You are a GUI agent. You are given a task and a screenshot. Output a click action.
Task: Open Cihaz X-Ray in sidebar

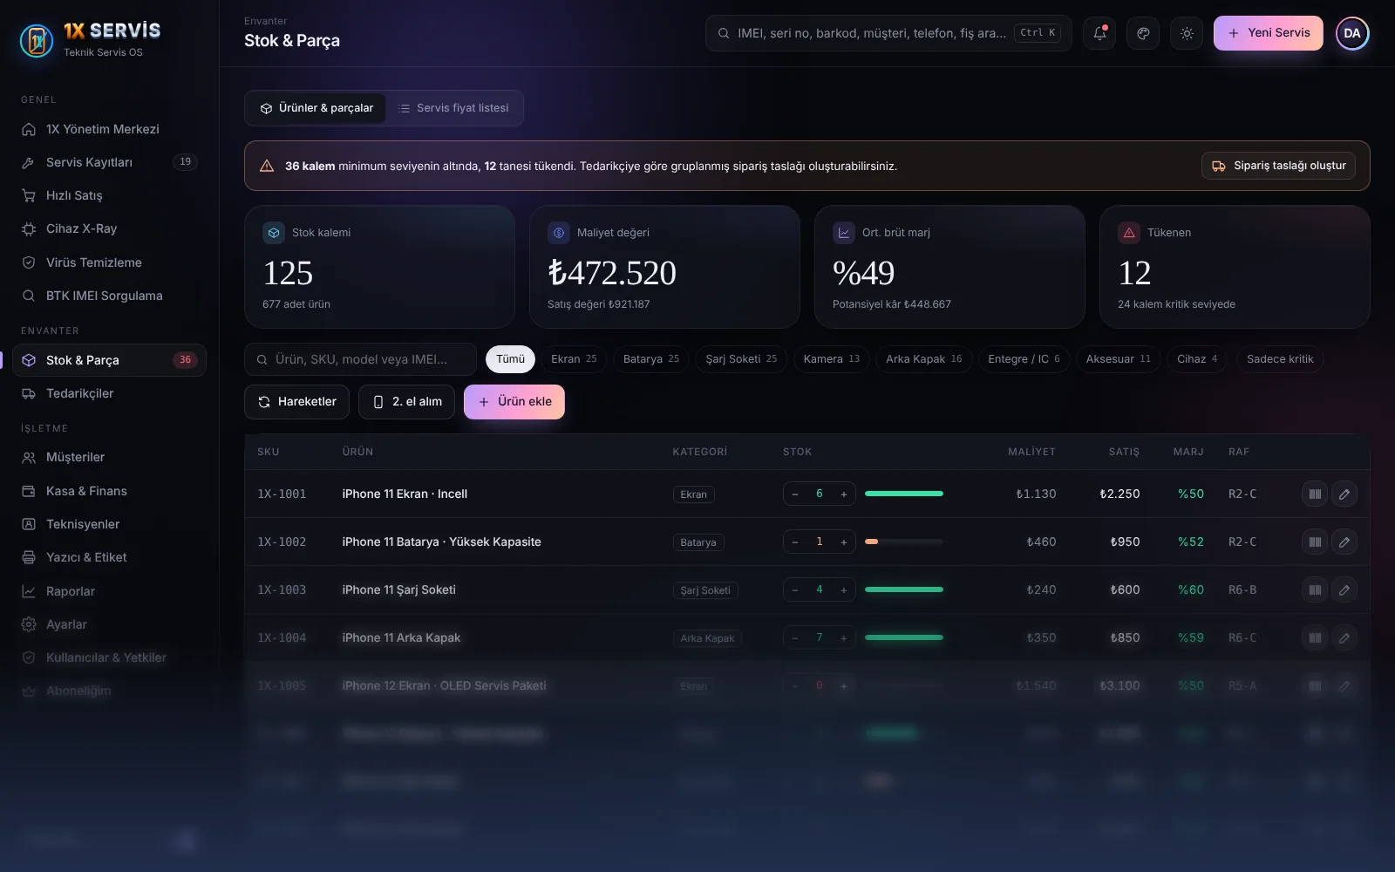[109, 228]
